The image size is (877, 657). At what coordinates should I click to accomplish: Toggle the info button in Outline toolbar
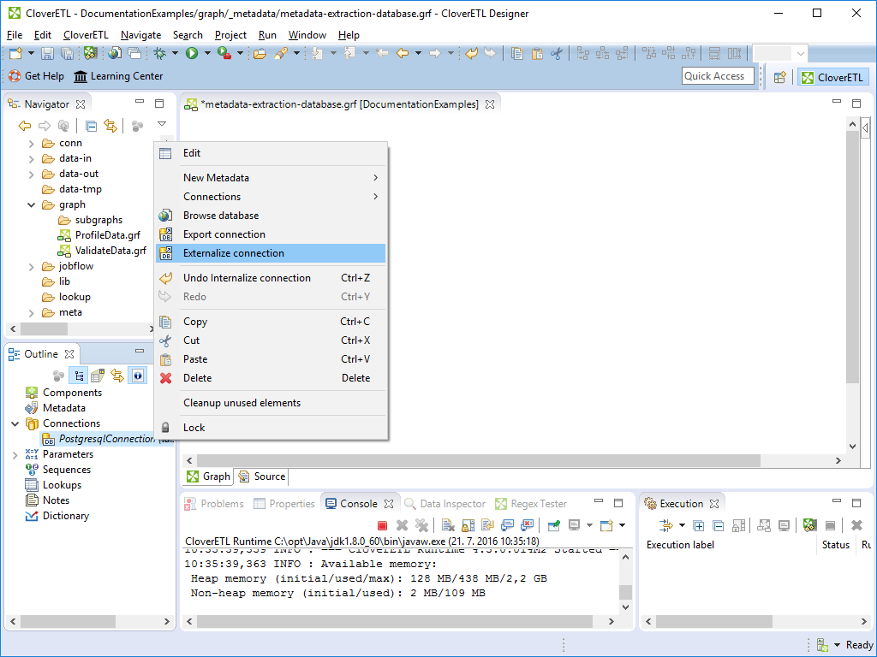point(137,376)
